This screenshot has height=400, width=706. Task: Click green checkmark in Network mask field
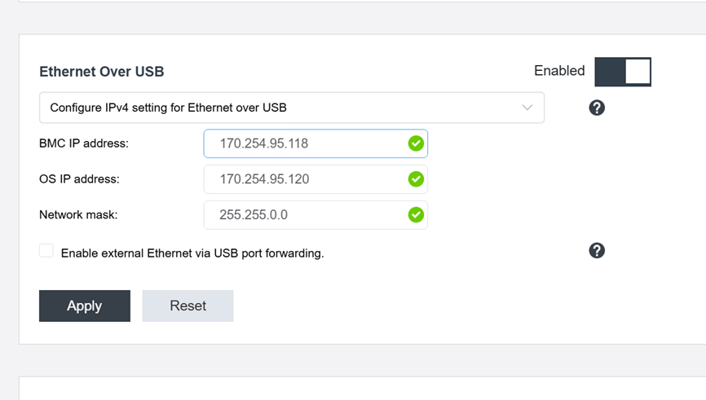[416, 215]
